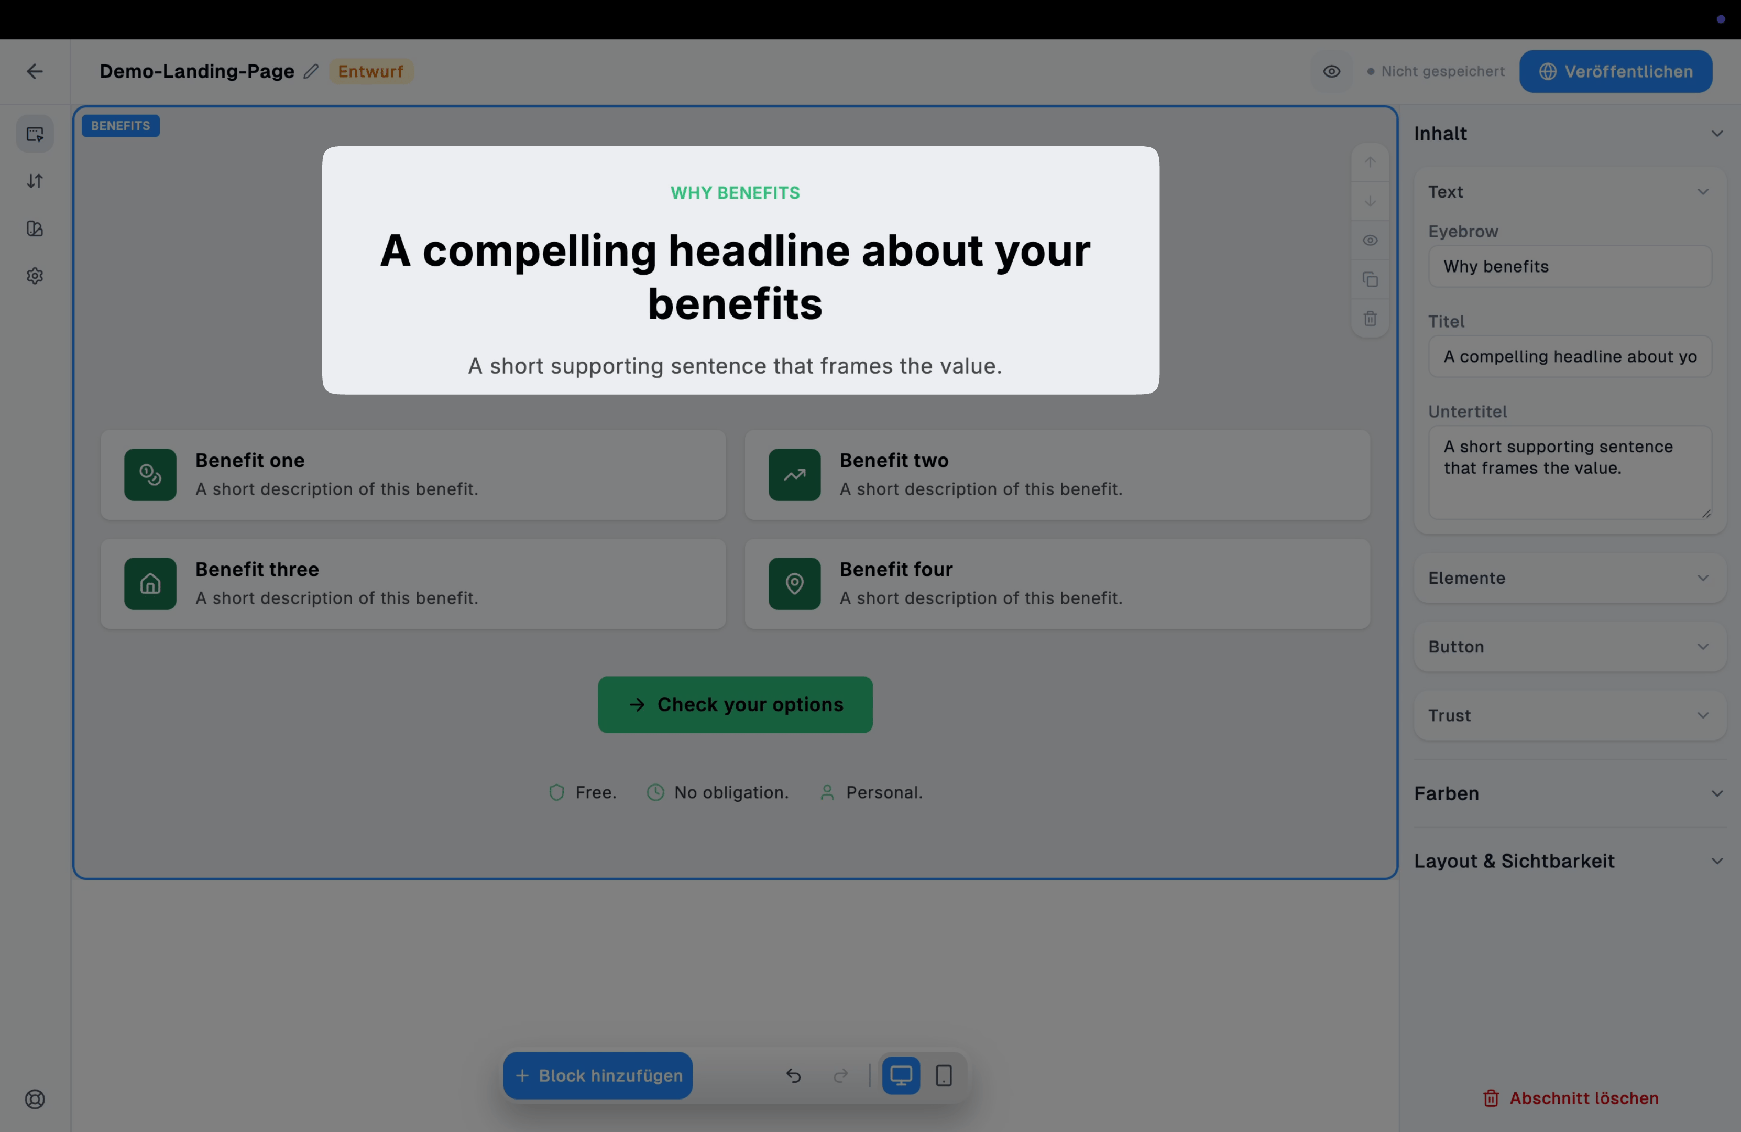Delete block via trash icon in block toolbar

pyautogui.click(x=1370, y=318)
